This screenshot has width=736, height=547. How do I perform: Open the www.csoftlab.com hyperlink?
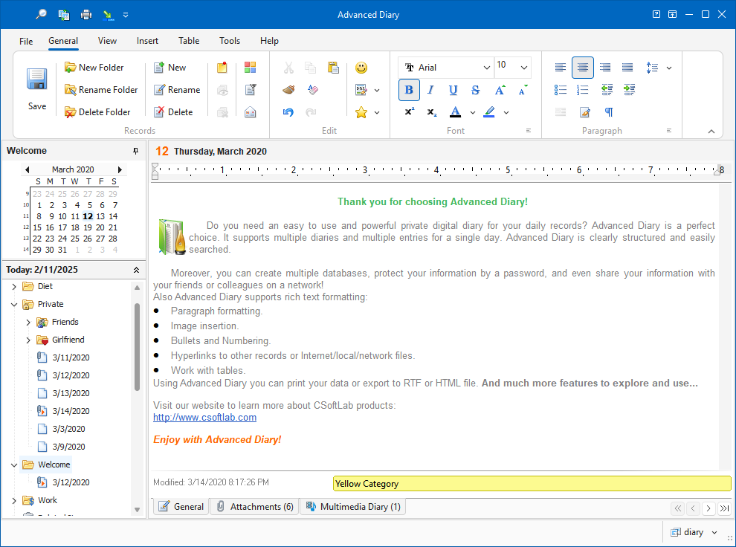pyautogui.click(x=204, y=418)
